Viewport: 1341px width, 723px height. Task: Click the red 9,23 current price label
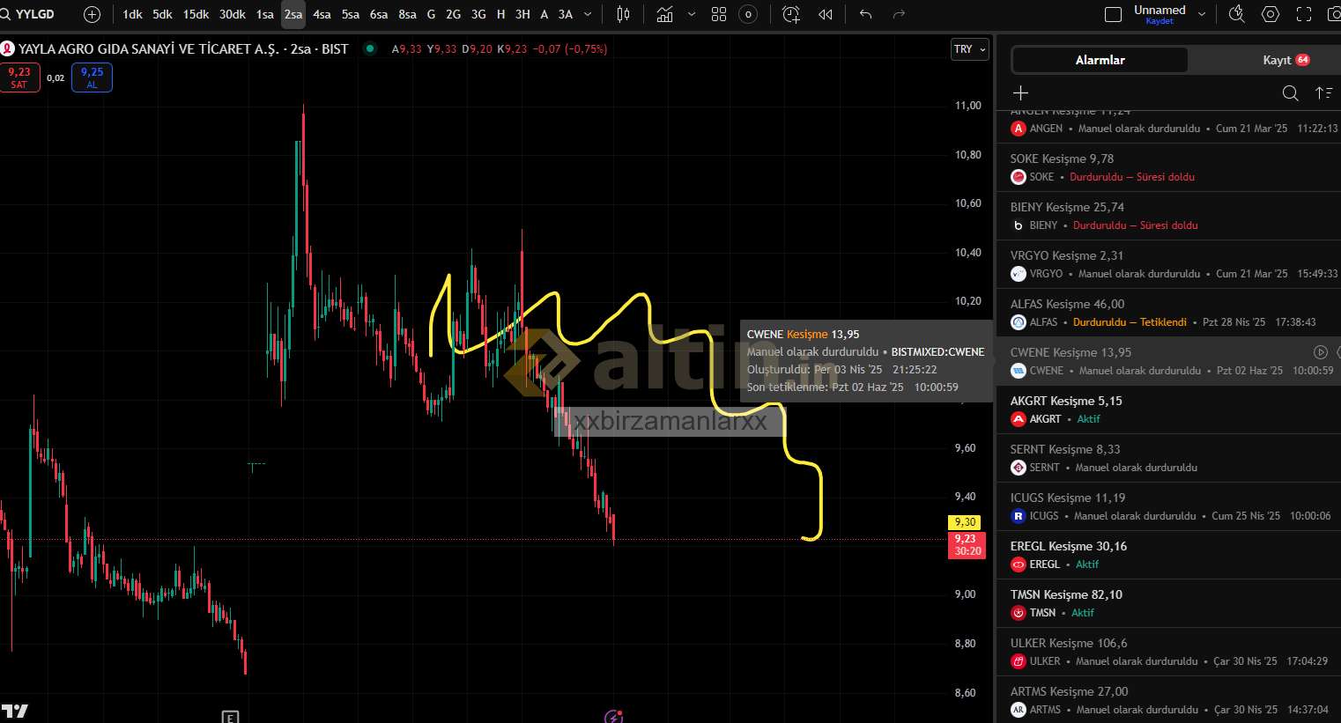[x=967, y=545]
